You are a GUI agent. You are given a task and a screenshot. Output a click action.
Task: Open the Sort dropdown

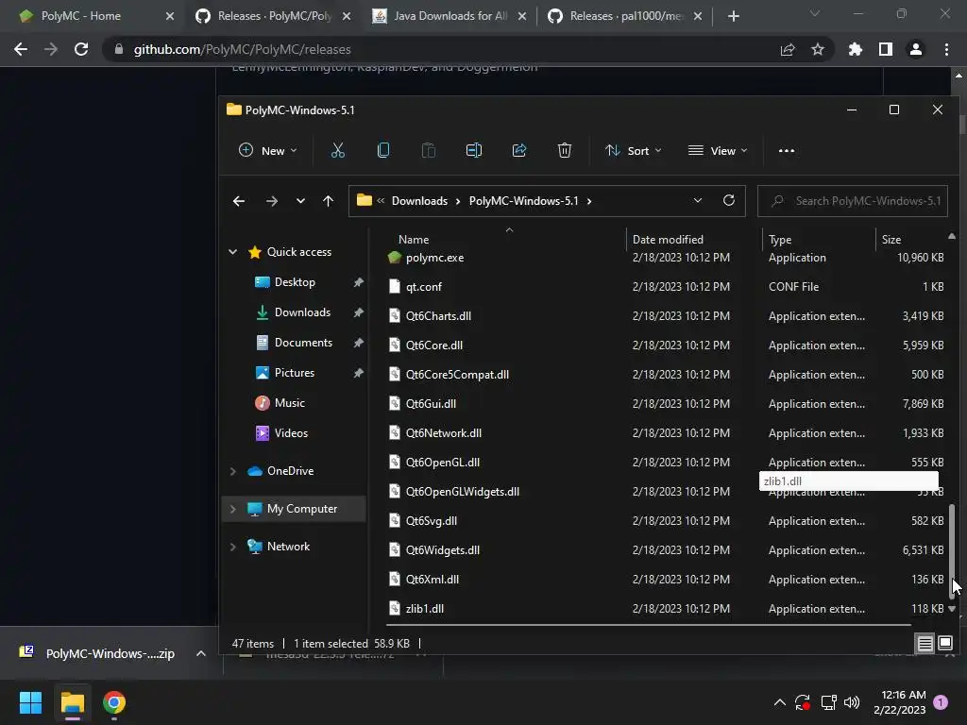(x=634, y=150)
